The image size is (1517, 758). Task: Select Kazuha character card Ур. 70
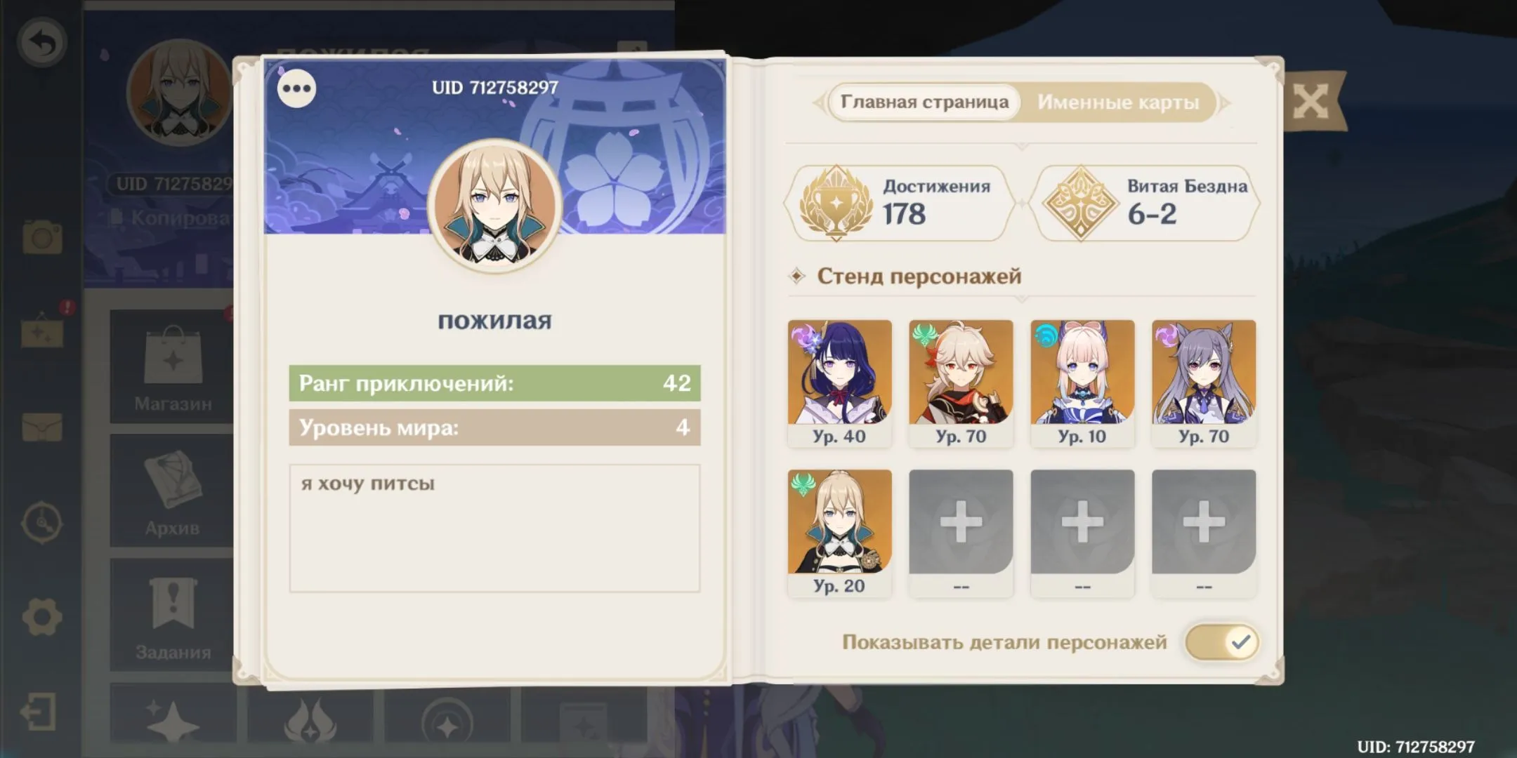click(x=961, y=383)
